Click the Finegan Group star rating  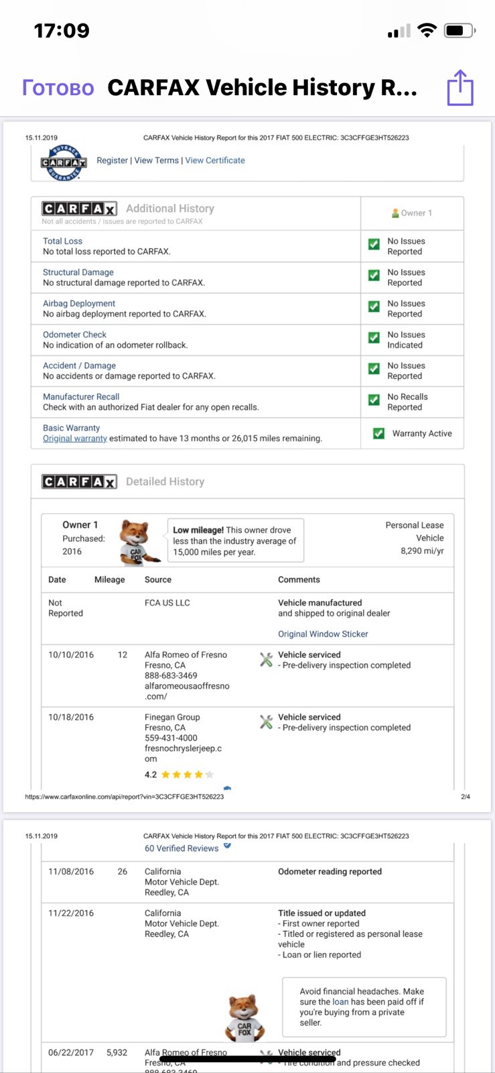[x=180, y=775]
